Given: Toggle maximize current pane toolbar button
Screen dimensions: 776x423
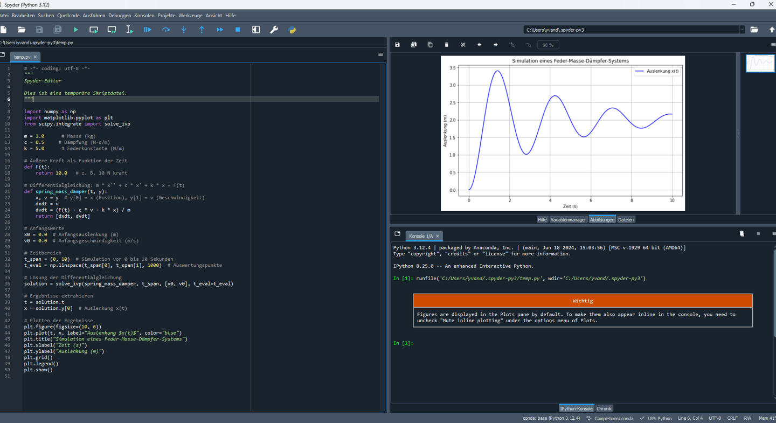Looking at the screenshot, I should (x=256, y=30).
